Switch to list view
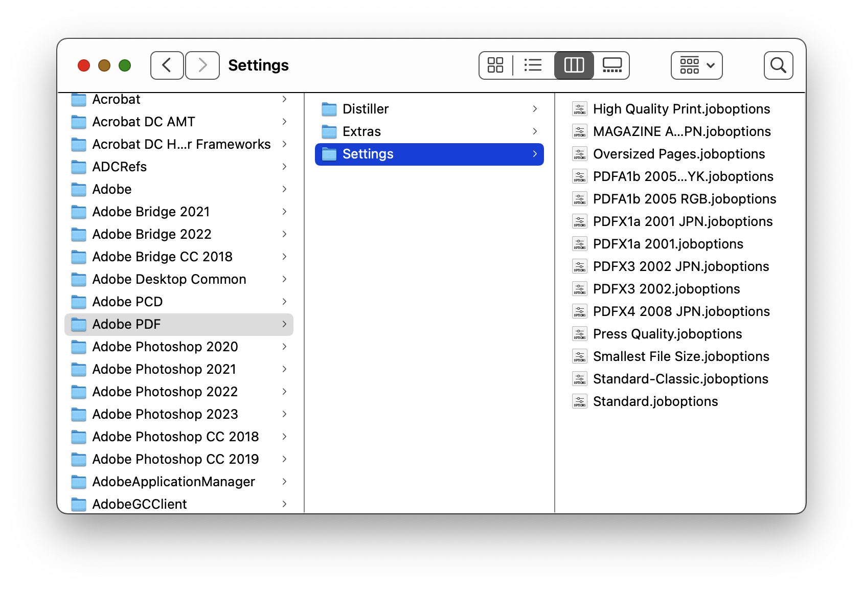863x589 pixels. [533, 65]
